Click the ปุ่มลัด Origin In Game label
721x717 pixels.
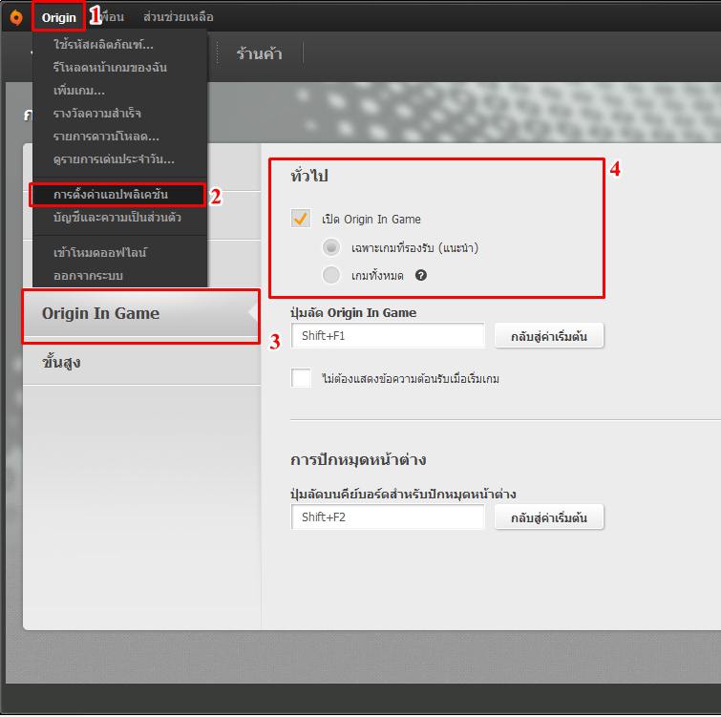tap(353, 312)
